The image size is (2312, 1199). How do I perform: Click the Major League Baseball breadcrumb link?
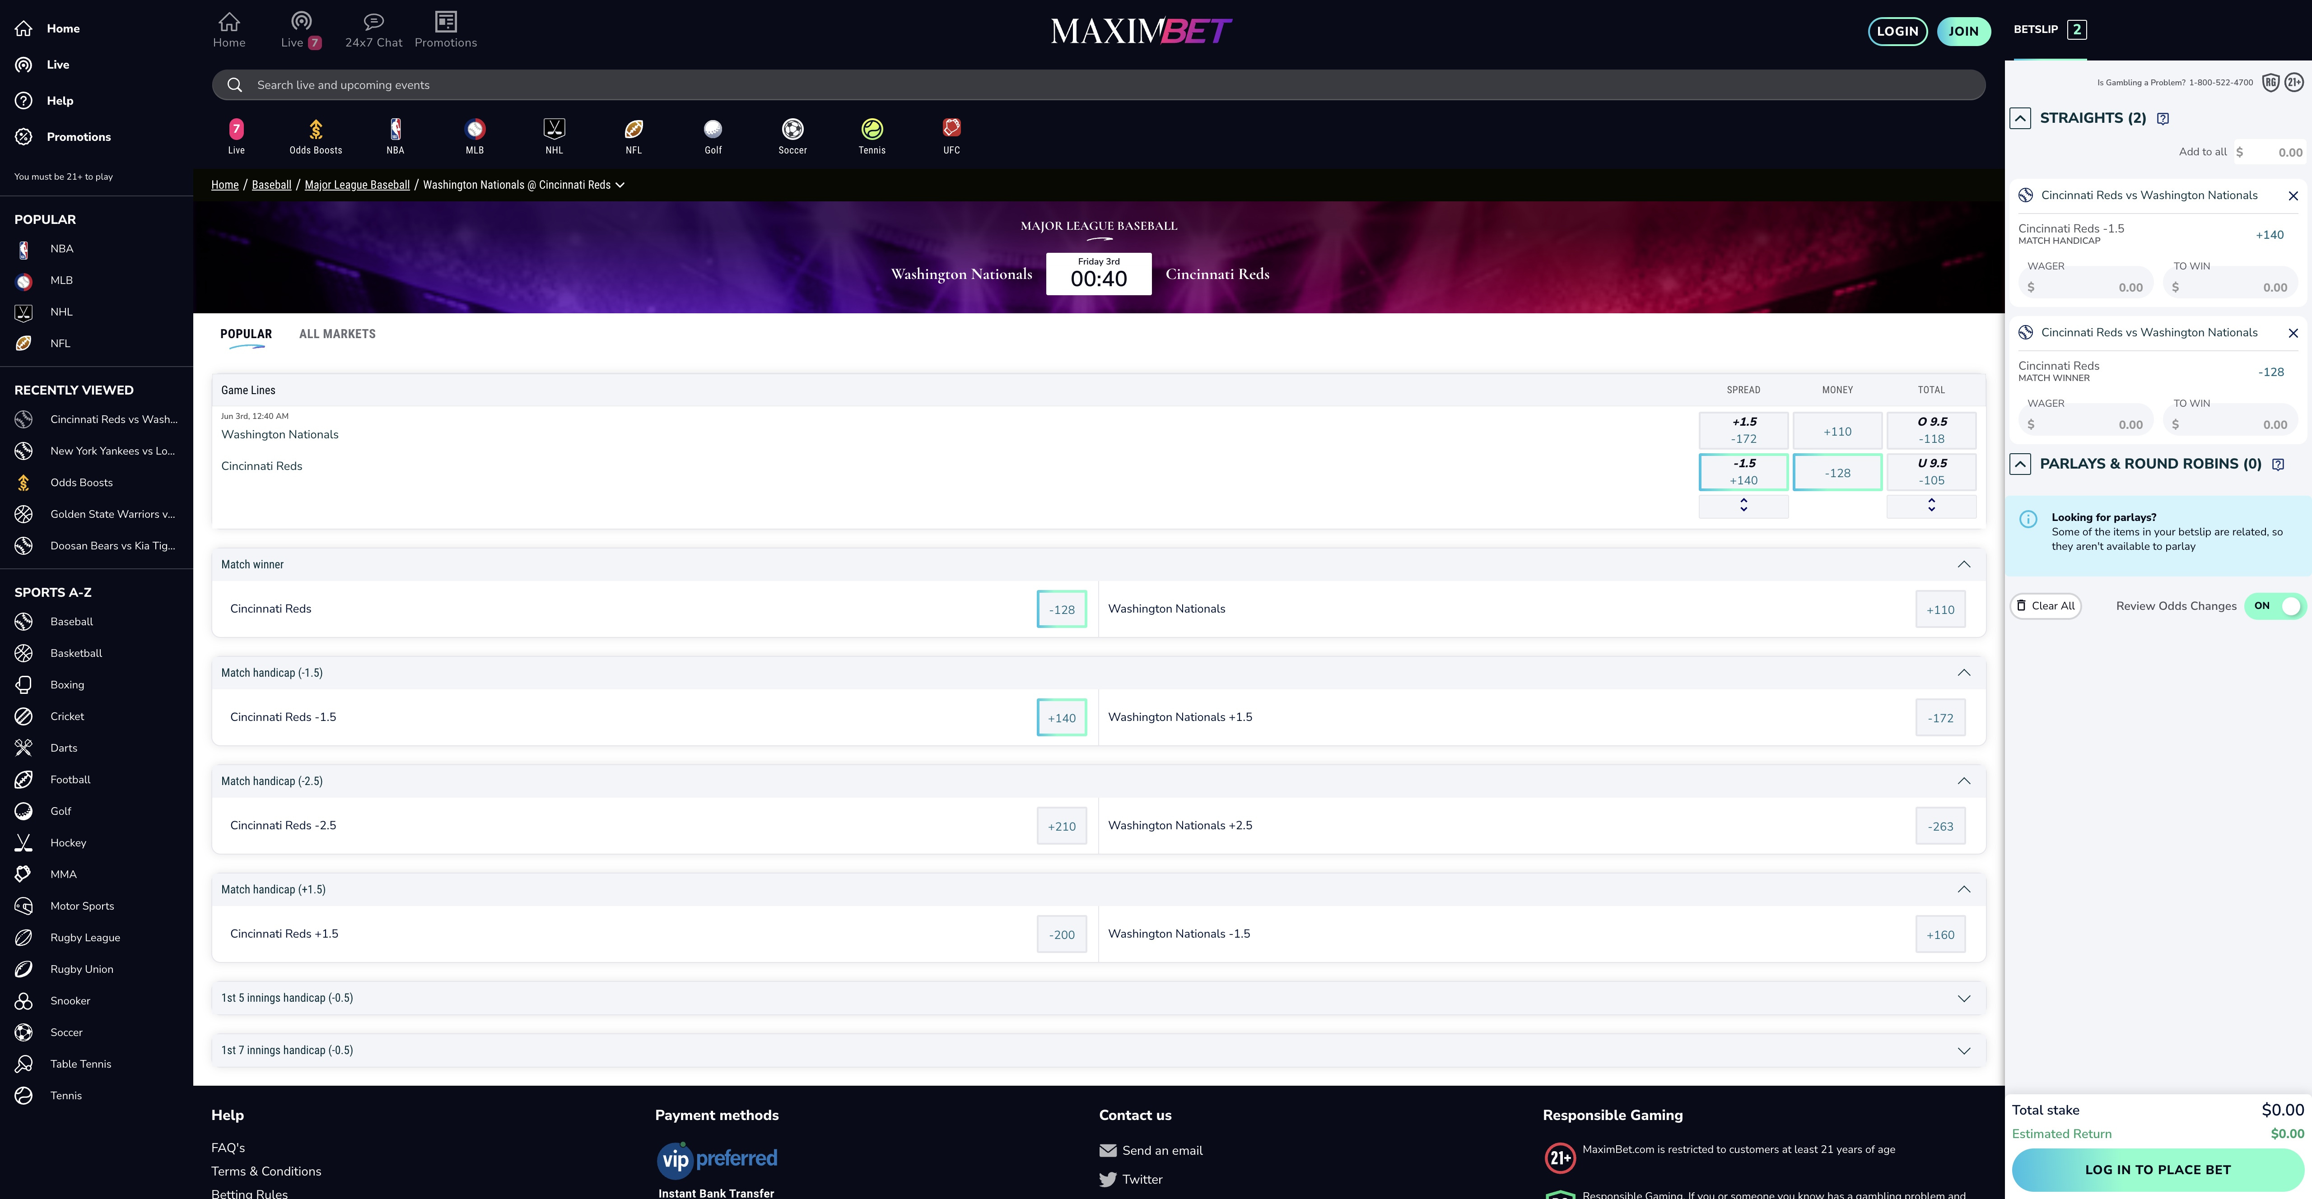(356, 185)
